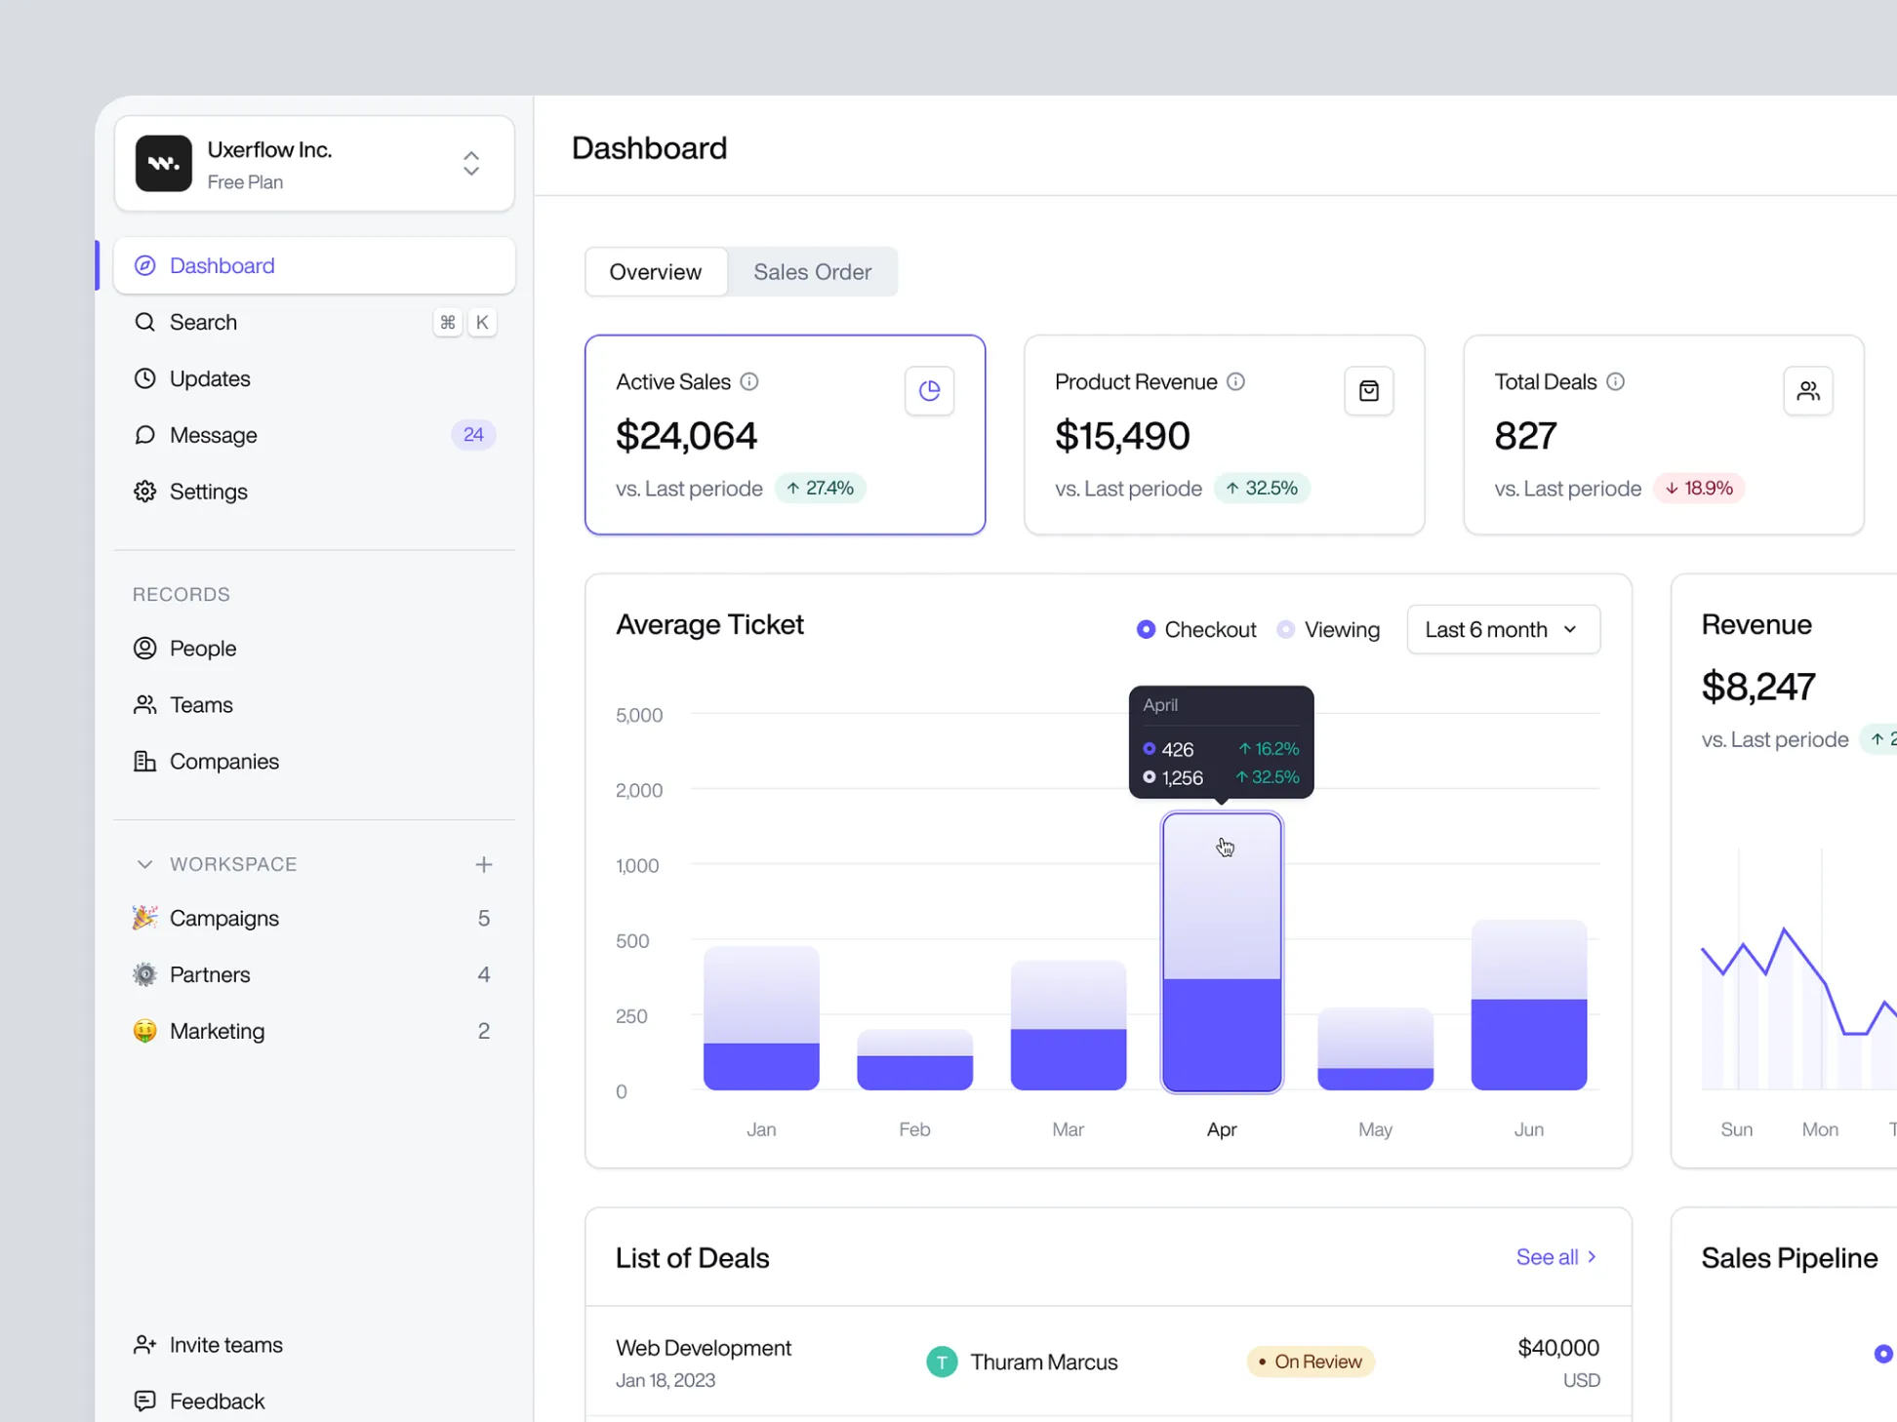Viewport: 1897px width, 1422px height.
Task: Open the Companies record icon
Action: pos(144,761)
